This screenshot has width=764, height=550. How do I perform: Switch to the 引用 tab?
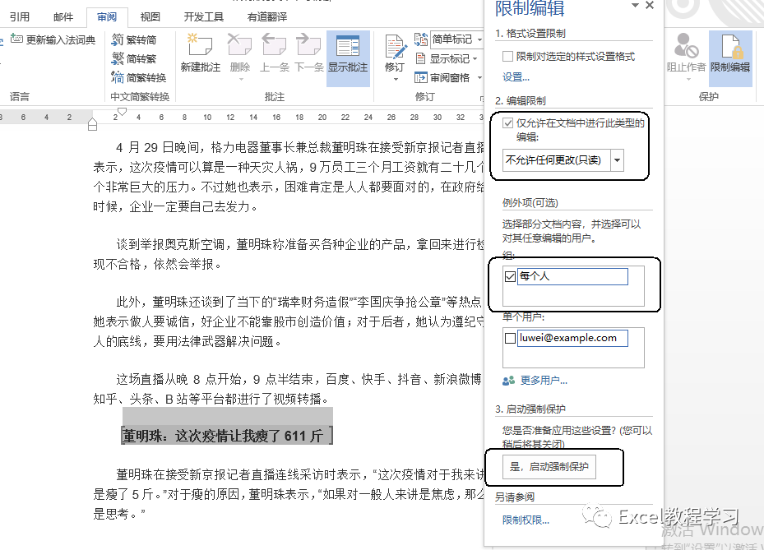[x=20, y=17]
